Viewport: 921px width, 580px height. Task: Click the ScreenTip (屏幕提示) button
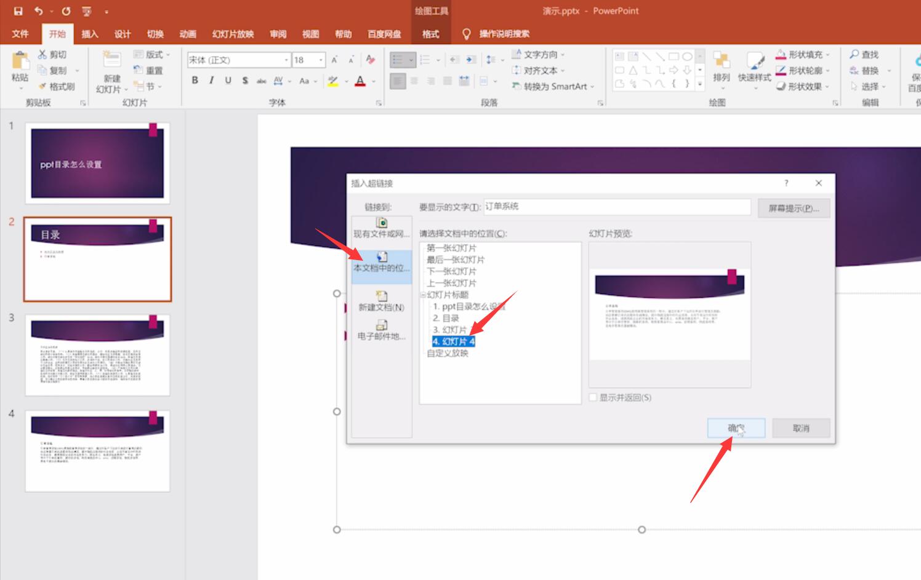click(794, 208)
